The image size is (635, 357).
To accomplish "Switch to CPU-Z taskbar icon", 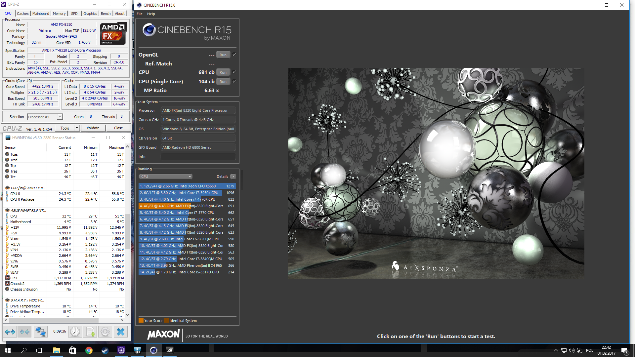I will (x=121, y=350).
